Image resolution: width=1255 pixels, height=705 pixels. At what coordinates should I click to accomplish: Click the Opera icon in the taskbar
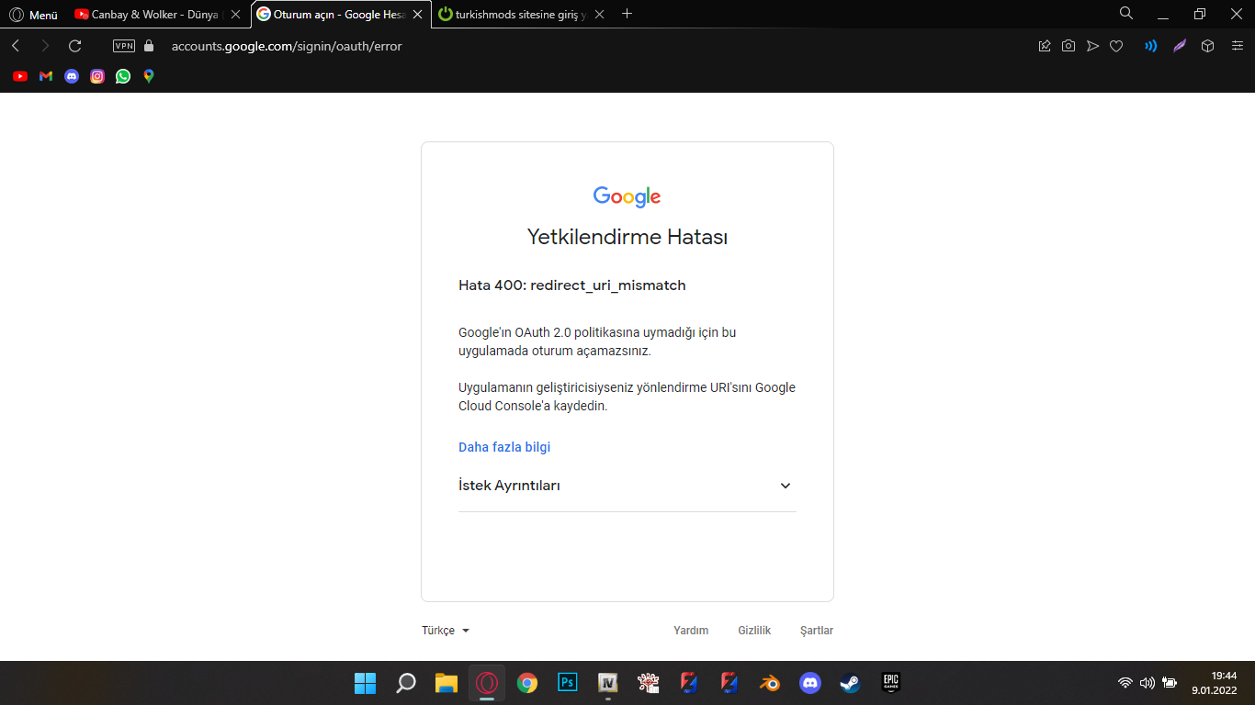487,683
